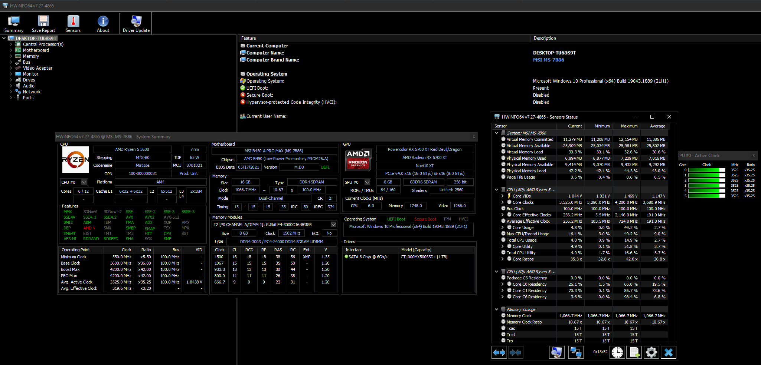
Task: Open the MSI MS-7B86 brand link
Action: click(x=548, y=60)
